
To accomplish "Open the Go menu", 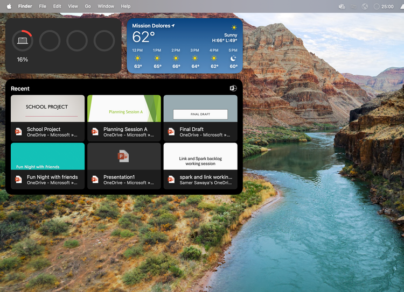I will point(88,6).
